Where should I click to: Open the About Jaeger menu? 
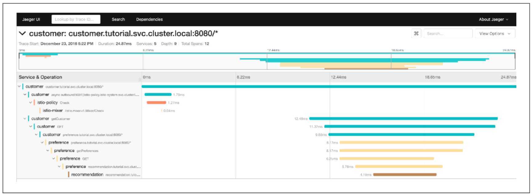pos(493,19)
